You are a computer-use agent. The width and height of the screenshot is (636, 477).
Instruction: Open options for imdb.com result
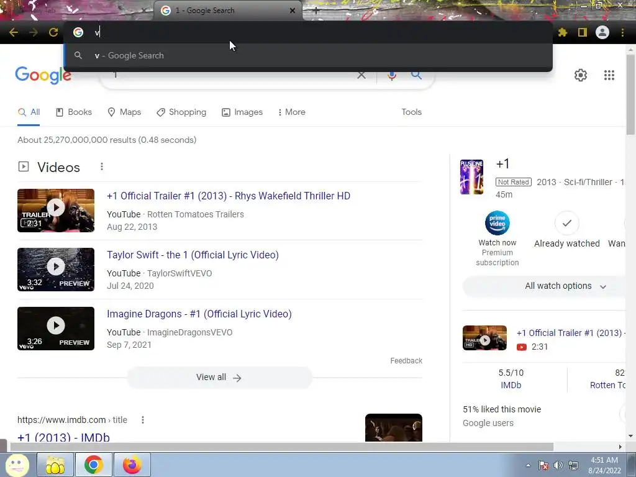pos(143,420)
